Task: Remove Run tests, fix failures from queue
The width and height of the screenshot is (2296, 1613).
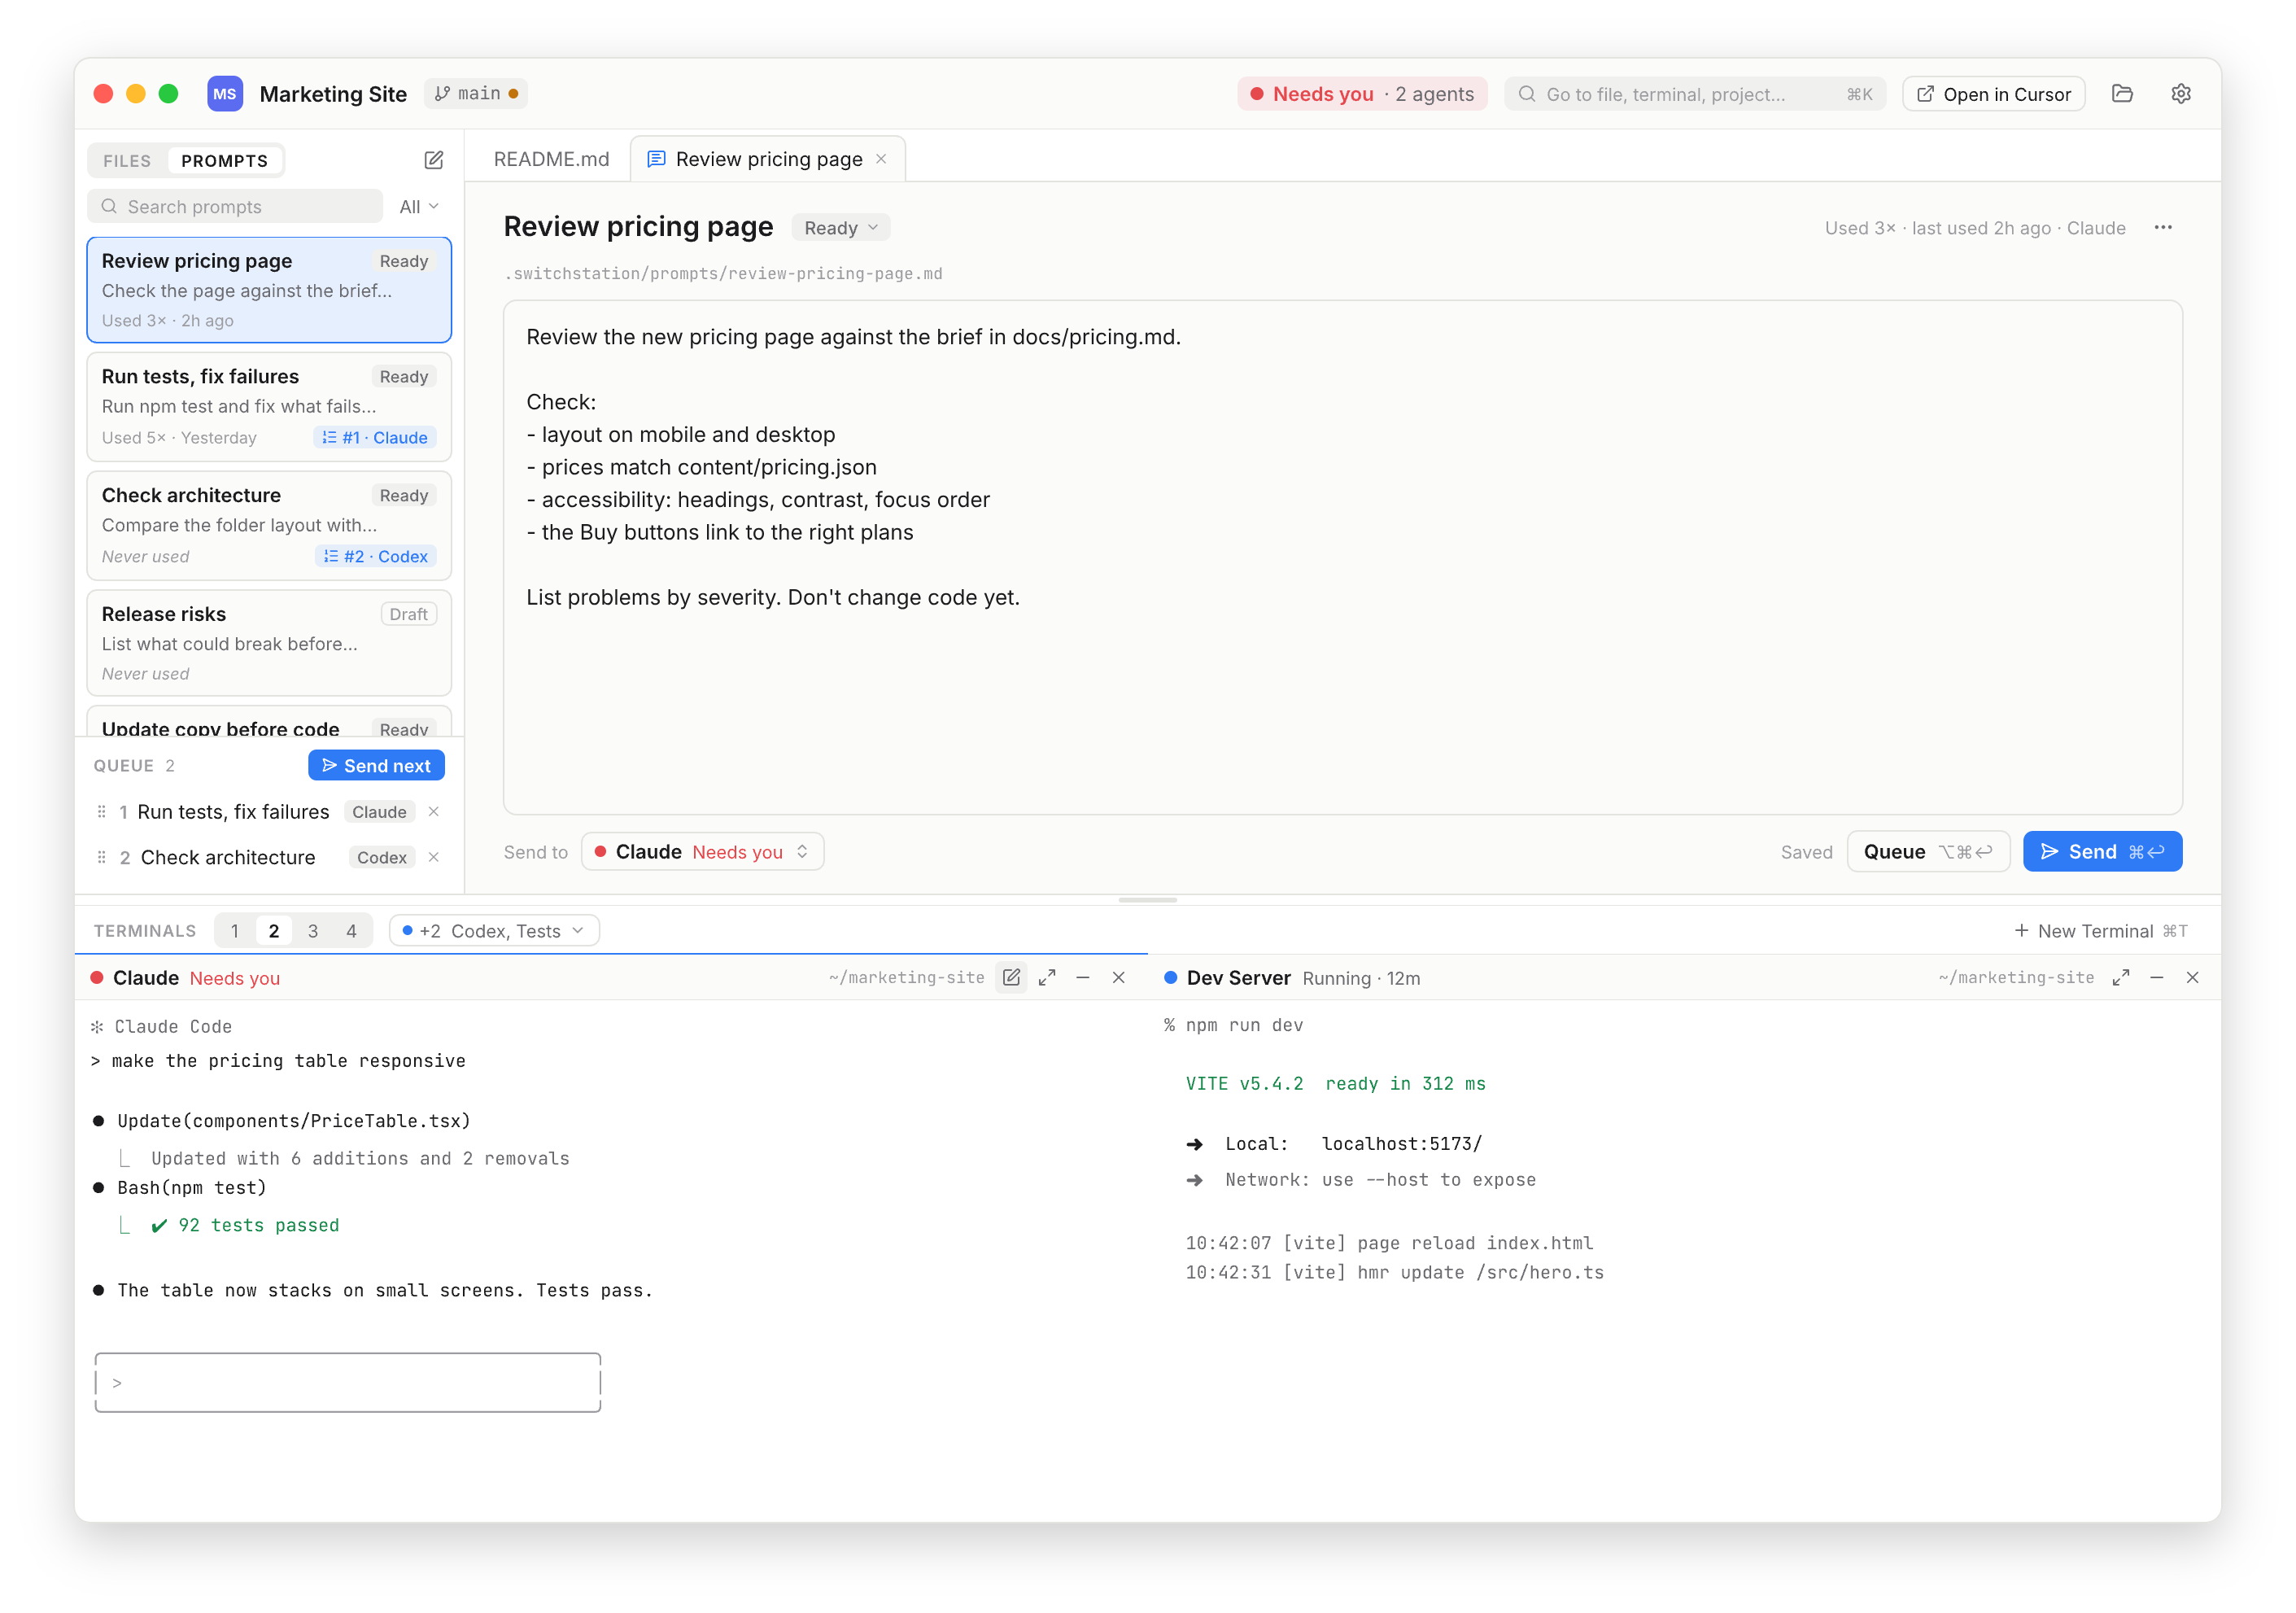Action: pos(433,811)
